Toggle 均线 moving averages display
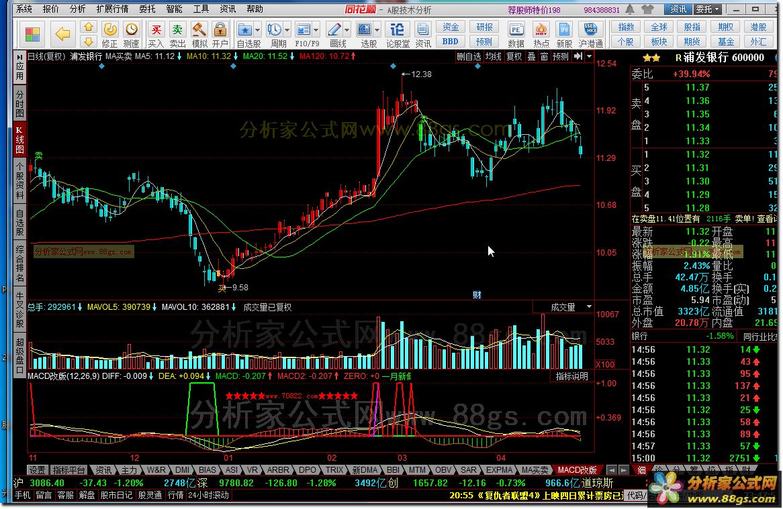The image size is (783, 509). click(x=494, y=56)
